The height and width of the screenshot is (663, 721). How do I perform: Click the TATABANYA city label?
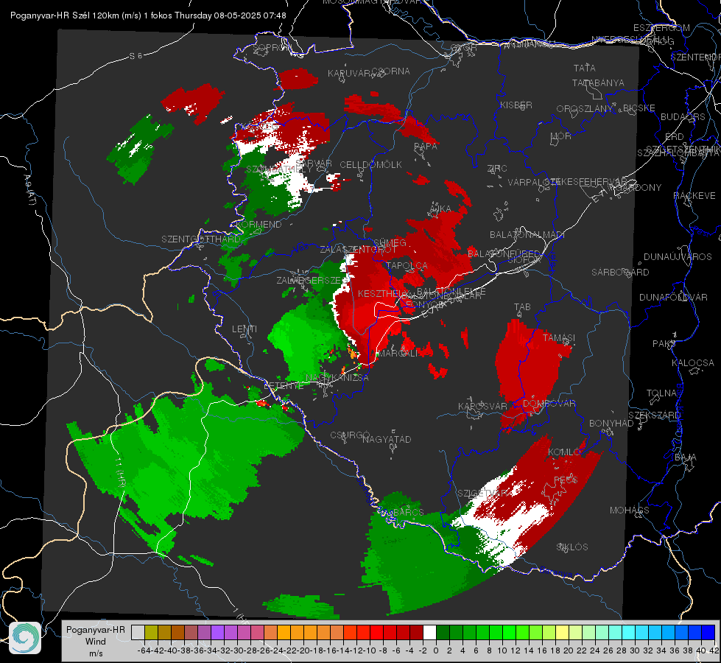click(598, 83)
